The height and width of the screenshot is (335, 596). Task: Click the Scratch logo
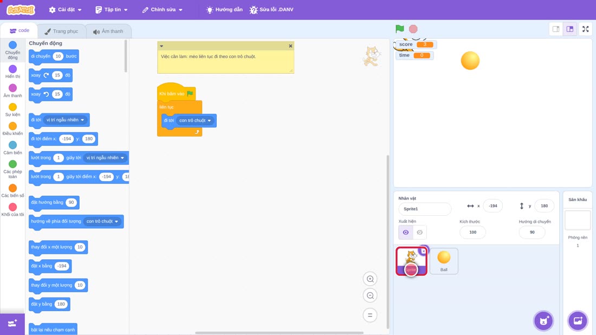[21, 10]
